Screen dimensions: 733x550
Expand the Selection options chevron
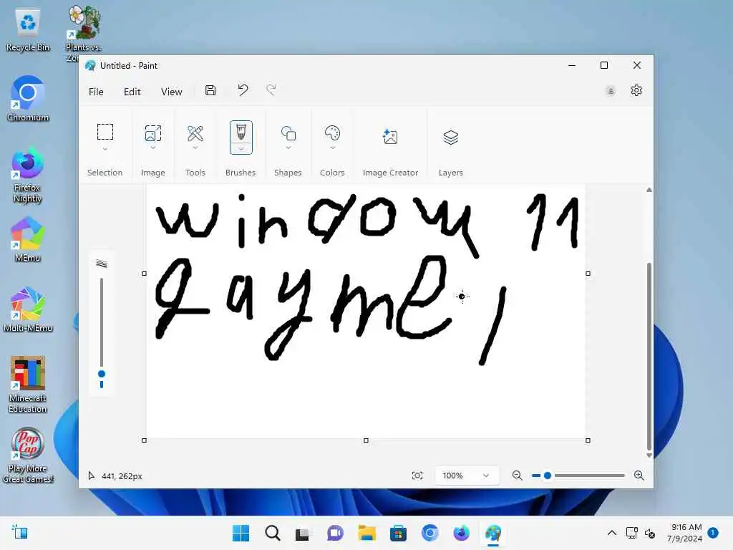coord(105,149)
